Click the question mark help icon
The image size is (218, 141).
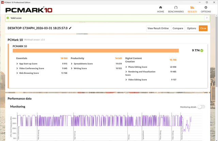(x=207, y=18)
